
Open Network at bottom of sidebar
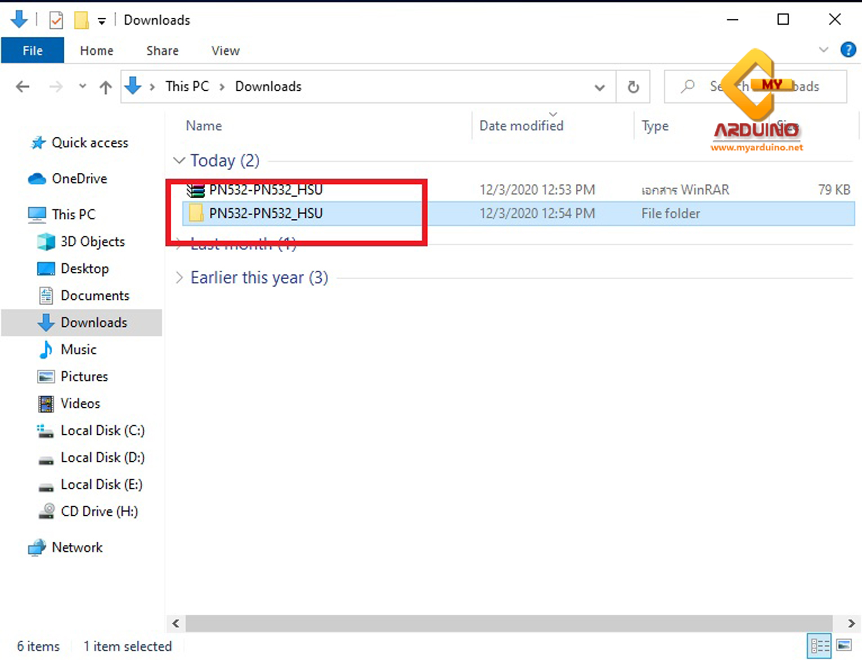coord(77,547)
